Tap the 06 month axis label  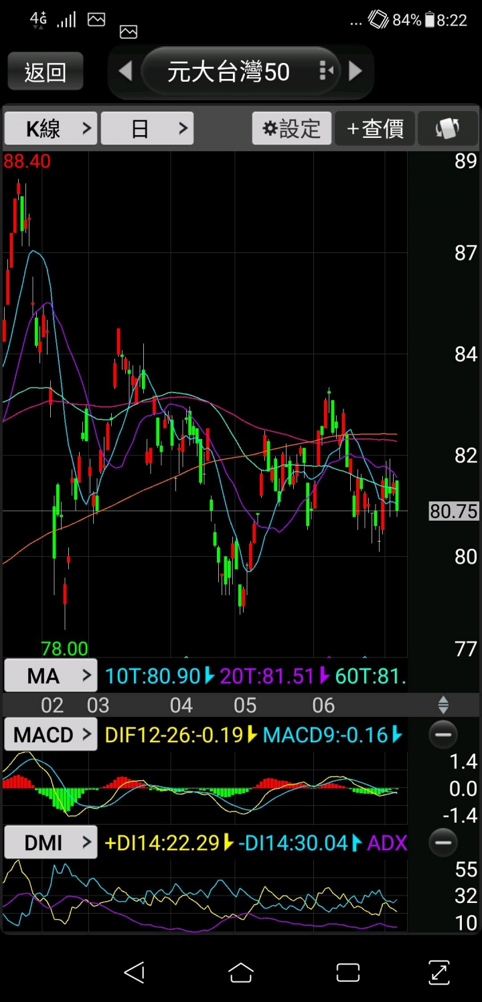click(x=323, y=705)
